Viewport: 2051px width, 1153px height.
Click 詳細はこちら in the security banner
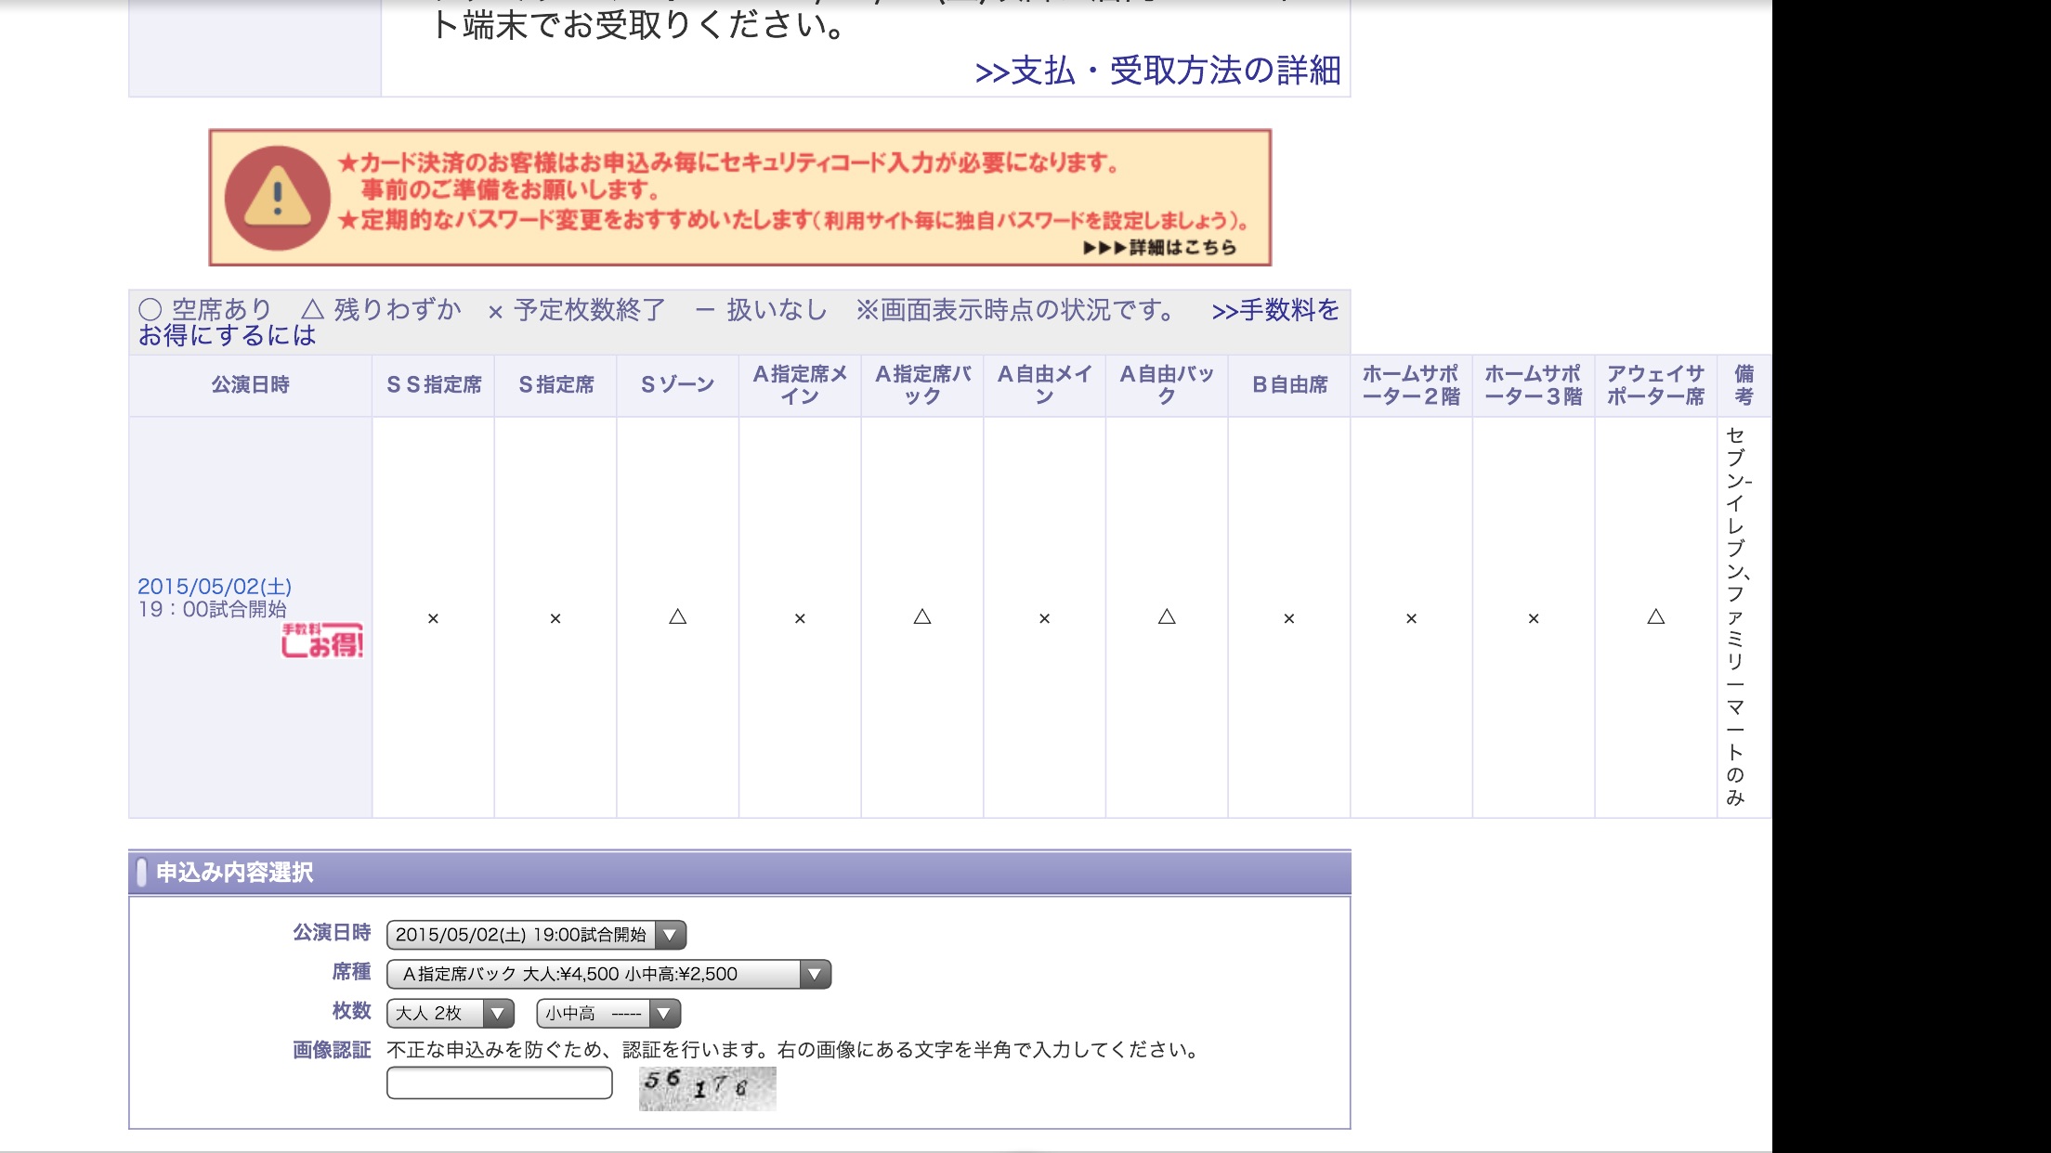click(x=1159, y=248)
